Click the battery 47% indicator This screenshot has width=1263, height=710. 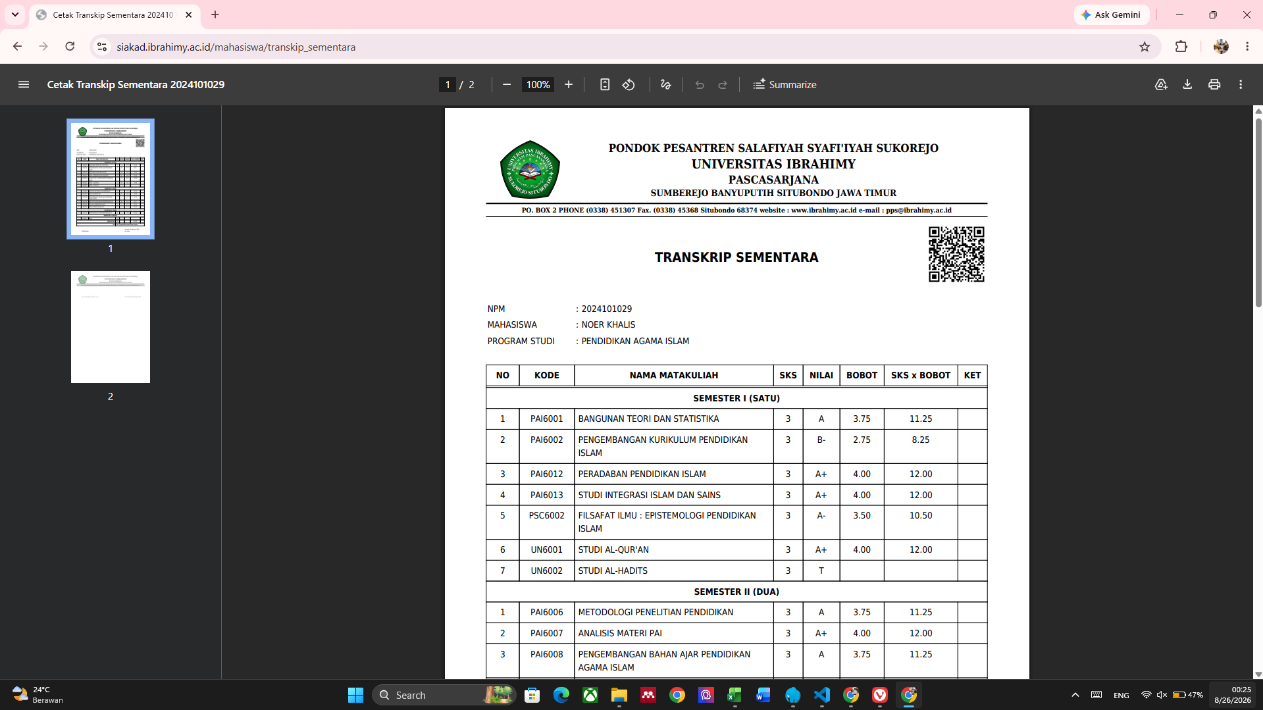tap(1188, 695)
